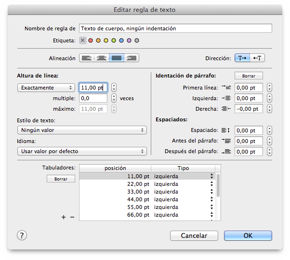Screen dimensions: 290x260
Task: Click the Derecha indentation stepper
Action: pos(269,109)
